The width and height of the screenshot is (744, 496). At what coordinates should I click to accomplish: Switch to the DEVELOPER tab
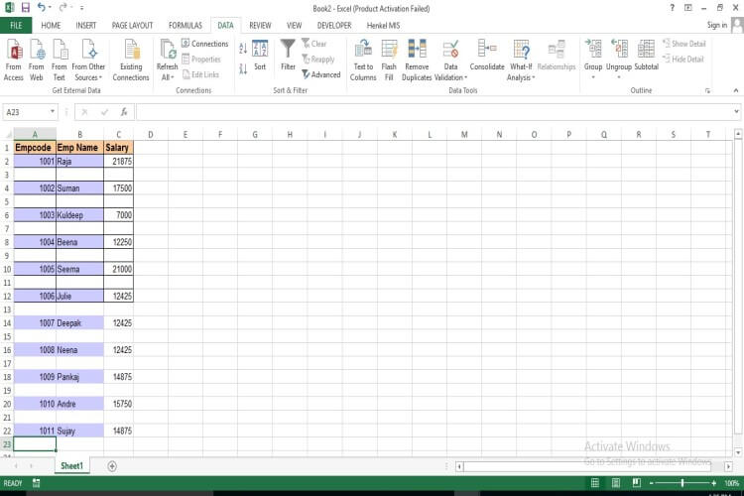click(x=334, y=25)
